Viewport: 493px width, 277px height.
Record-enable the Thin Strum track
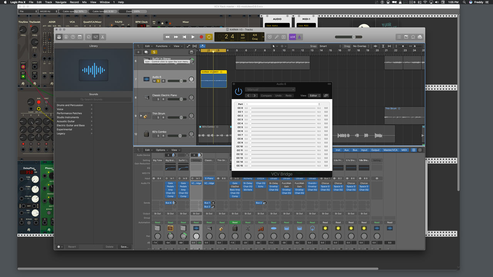[163, 117]
